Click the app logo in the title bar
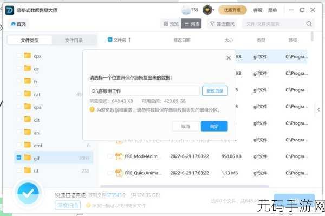This screenshot has width=325, height=216. pyautogui.click(x=10, y=10)
